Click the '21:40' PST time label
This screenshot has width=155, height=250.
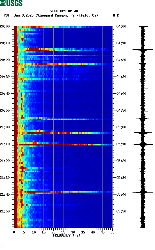point(5,195)
